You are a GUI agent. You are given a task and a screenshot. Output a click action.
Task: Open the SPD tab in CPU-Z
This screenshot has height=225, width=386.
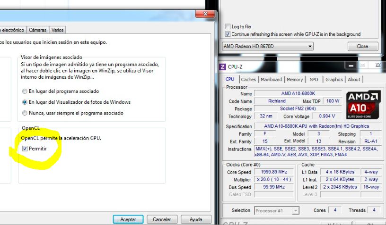coord(314,80)
